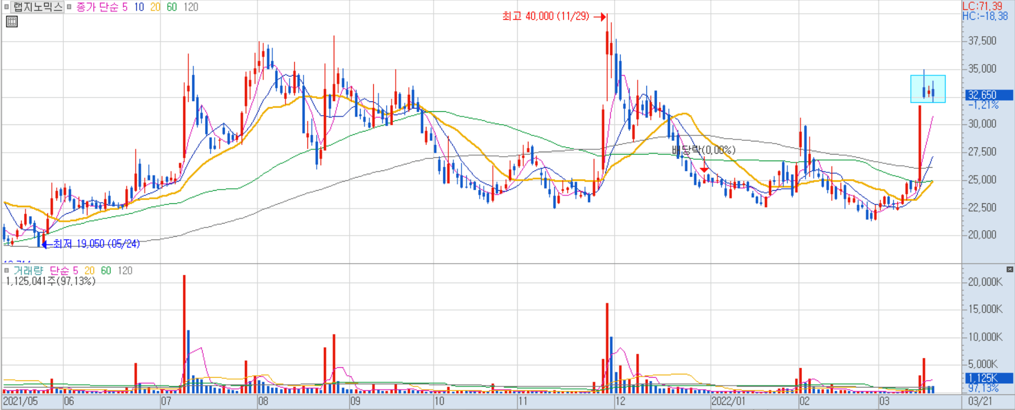Image resolution: width=1015 pixels, height=410 pixels.
Task: Select the 랩지노믹스 stock name label
Action: click(37, 7)
